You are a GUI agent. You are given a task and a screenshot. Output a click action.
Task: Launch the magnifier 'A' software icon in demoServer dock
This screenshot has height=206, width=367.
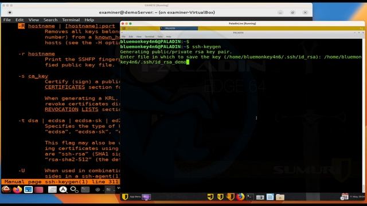(63, 189)
